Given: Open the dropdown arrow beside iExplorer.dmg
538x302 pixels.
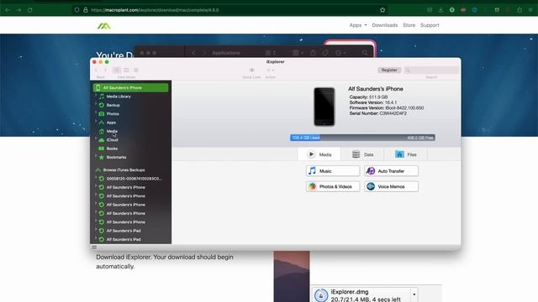Looking at the screenshot, I should pyautogui.click(x=414, y=294).
